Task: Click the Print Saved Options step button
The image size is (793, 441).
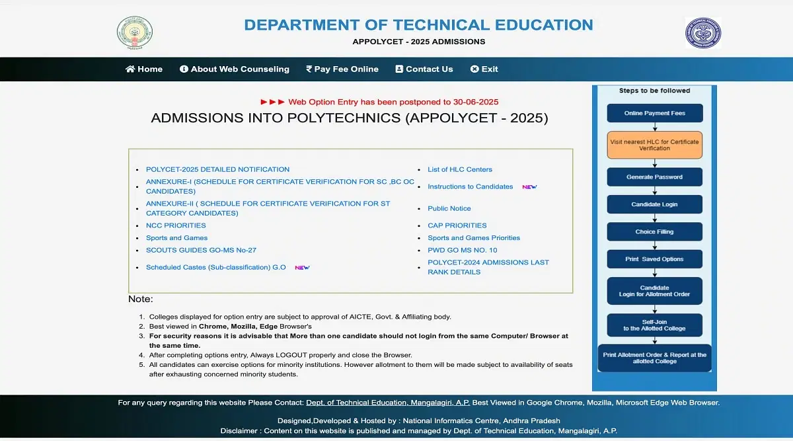Action: [655, 259]
